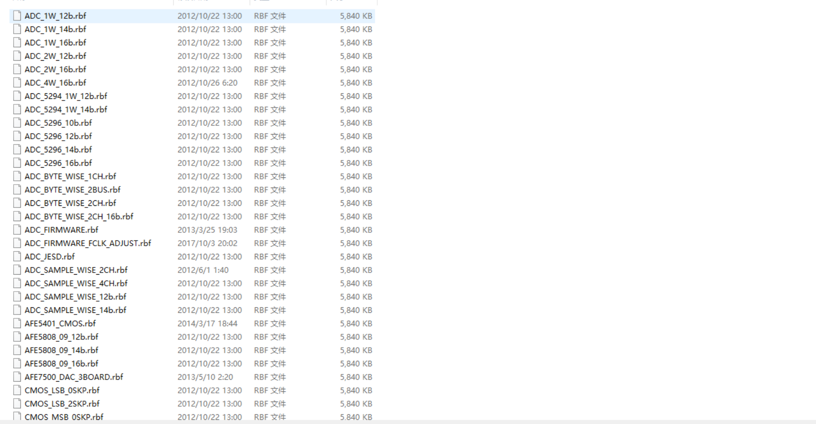Click the icon beside ADC_5294_1W_12b.rbf
The width and height of the screenshot is (816, 424).
point(17,96)
